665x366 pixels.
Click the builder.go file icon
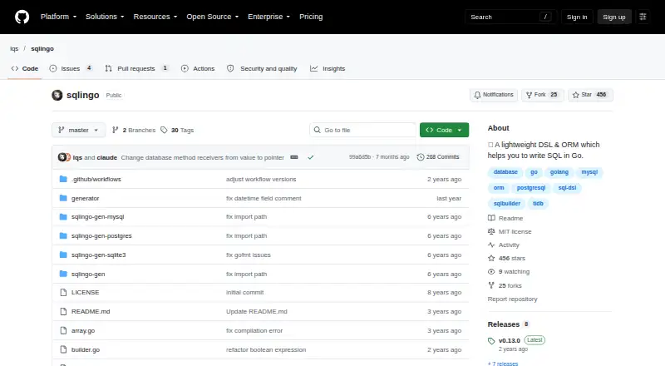coord(63,350)
